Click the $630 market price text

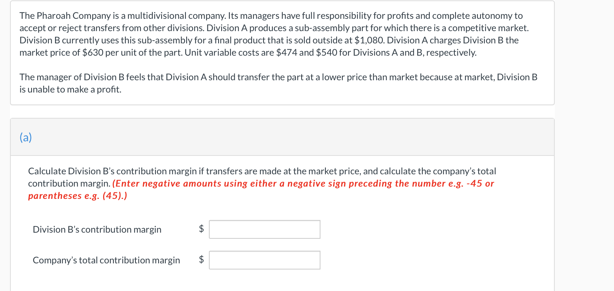93,53
